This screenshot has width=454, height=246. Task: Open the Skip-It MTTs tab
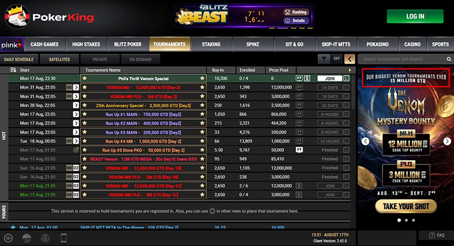point(336,44)
